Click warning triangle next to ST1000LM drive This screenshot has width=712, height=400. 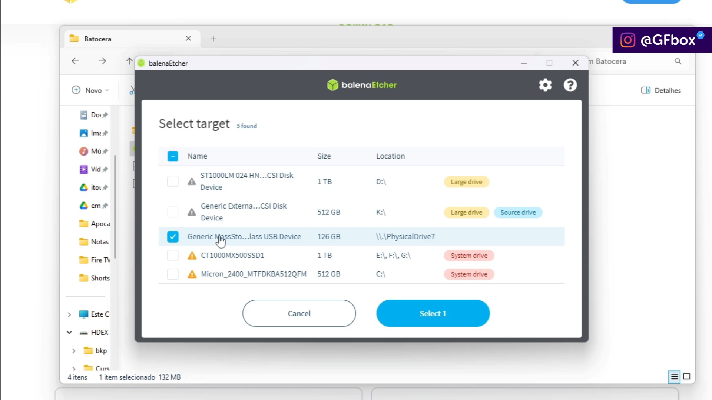tap(192, 181)
